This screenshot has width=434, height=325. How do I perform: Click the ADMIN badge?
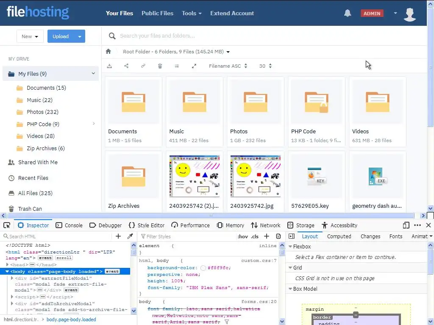click(372, 13)
